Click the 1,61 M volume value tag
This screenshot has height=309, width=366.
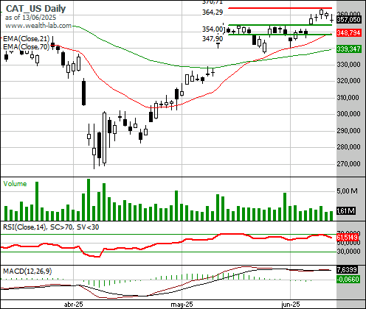click(346, 210)
